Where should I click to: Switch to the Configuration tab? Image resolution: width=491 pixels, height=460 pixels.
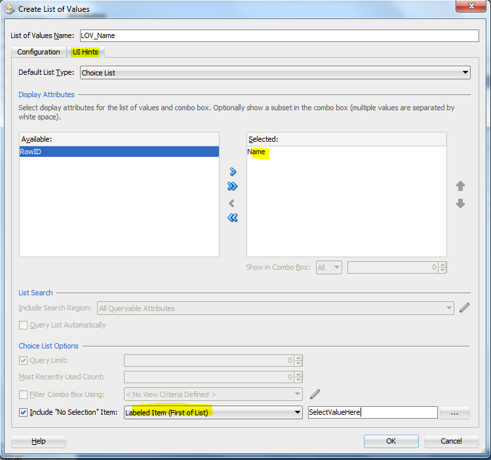point(39,52)
